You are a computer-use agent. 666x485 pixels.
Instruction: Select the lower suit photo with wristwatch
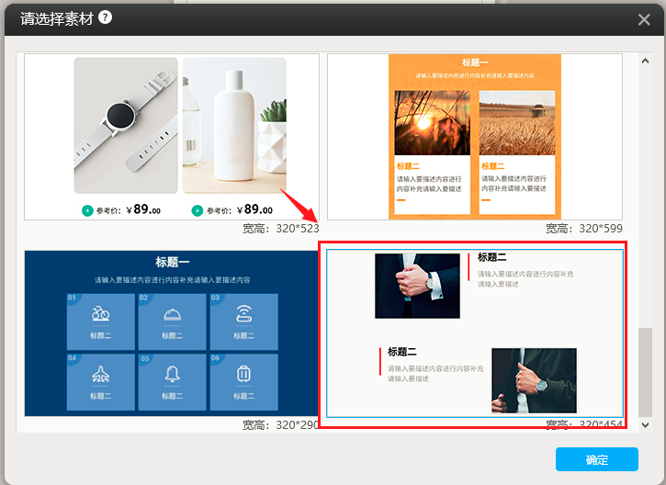coord(534,380)
